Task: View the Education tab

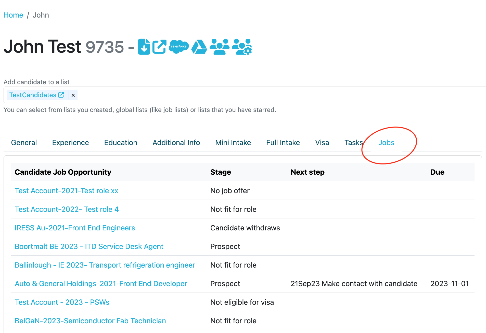Action: [x=120, y=143]
